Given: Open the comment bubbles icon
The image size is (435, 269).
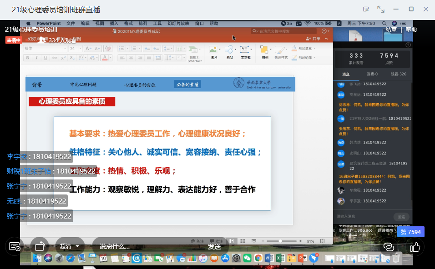Looking at the screenshot, I should coord(388,247).
